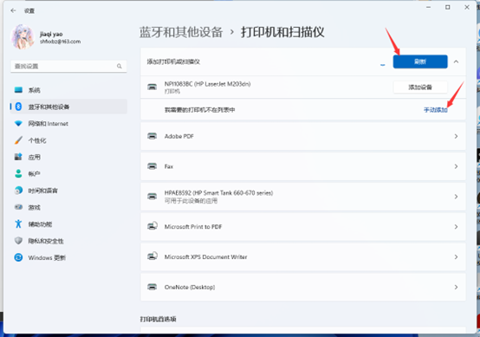Open 网络和 Internet settings
Viewport: 480px width, 337px height.
[x=68, y=124]
